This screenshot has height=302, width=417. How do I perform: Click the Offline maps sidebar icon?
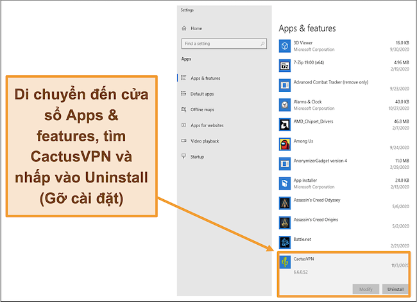click(183, 109)
